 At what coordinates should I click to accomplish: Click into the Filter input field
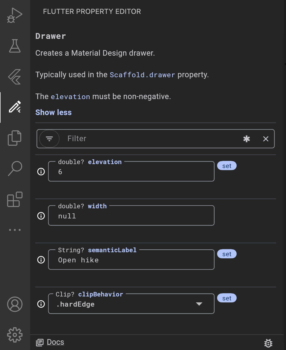tap(120, 139)
